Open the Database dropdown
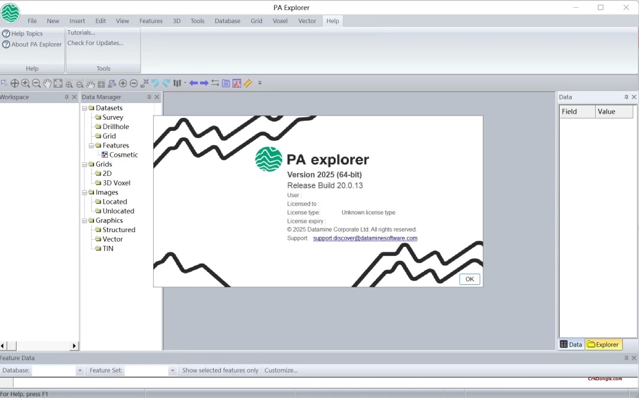This screenshot has width=639, height=398. [x=80, y=370]
